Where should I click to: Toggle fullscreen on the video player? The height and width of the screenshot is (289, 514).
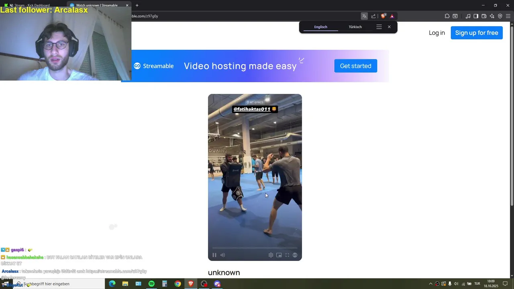[x=287, y=255]
